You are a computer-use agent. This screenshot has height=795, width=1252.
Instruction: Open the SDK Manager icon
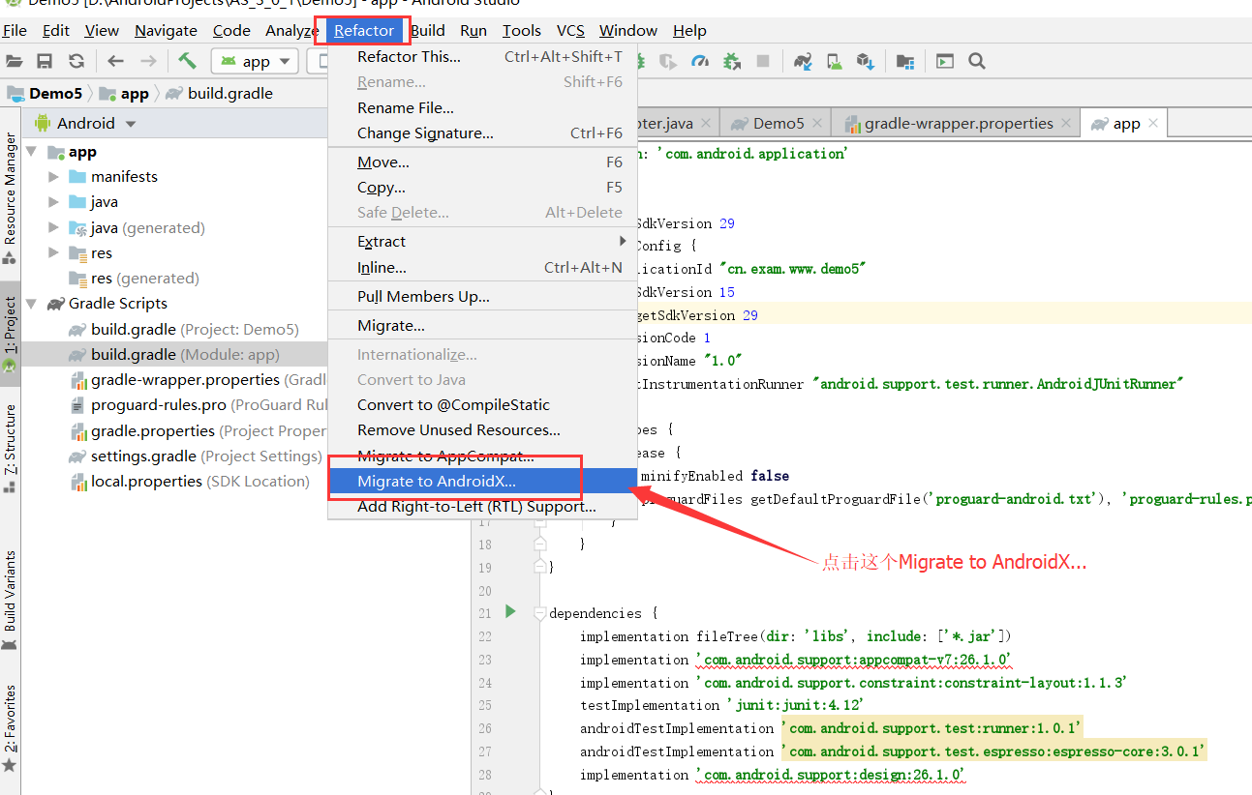pyautogui.click(x=865, y=61)
